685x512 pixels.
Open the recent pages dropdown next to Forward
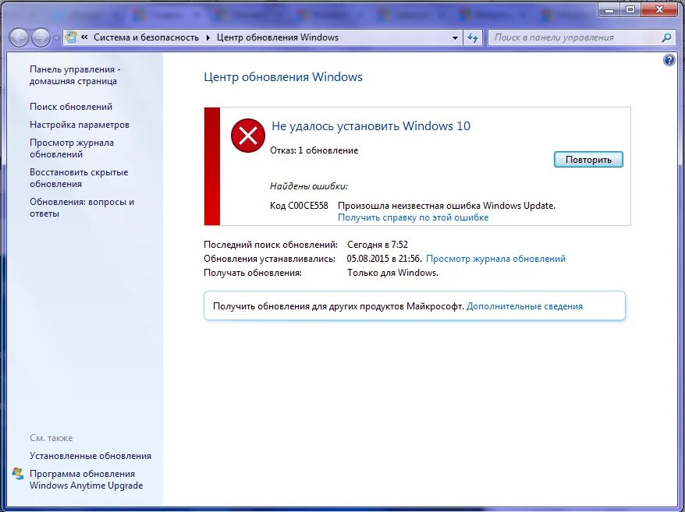coord(56,38)
